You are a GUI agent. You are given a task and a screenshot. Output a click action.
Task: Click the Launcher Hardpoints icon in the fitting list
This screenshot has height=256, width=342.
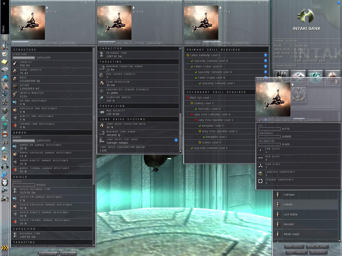[x=261, y=174]
